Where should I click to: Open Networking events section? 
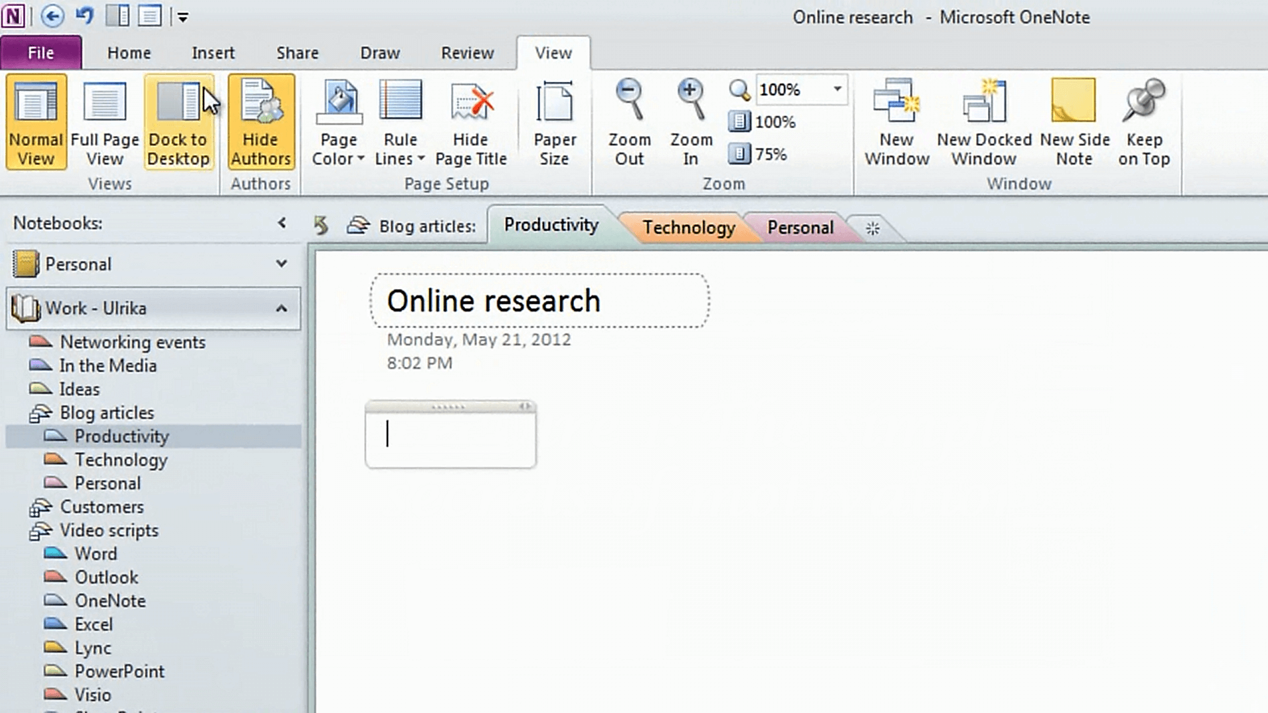click(133, 342)
